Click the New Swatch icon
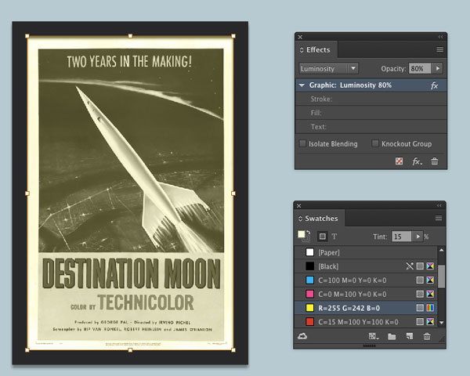 [x=410, y=336]
